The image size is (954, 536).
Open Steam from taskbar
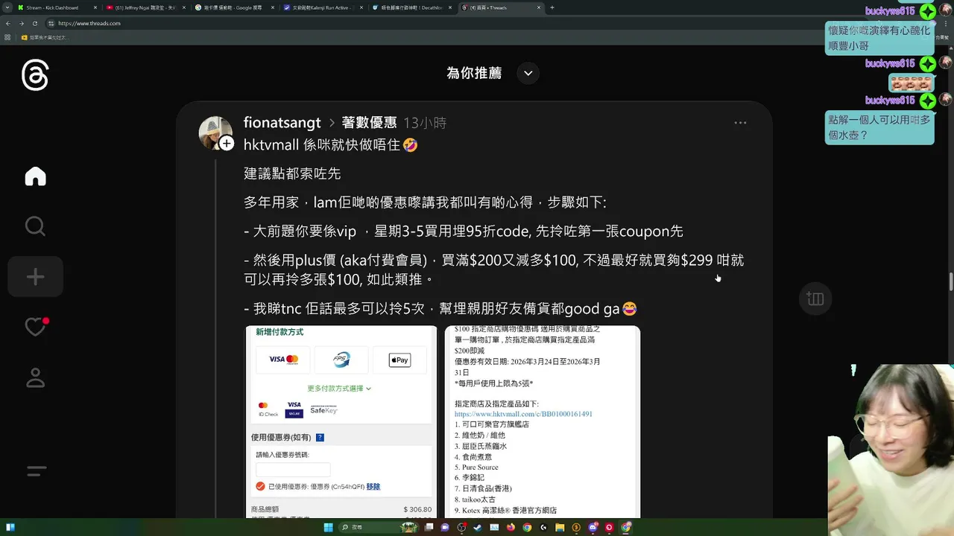coord(478,527)
